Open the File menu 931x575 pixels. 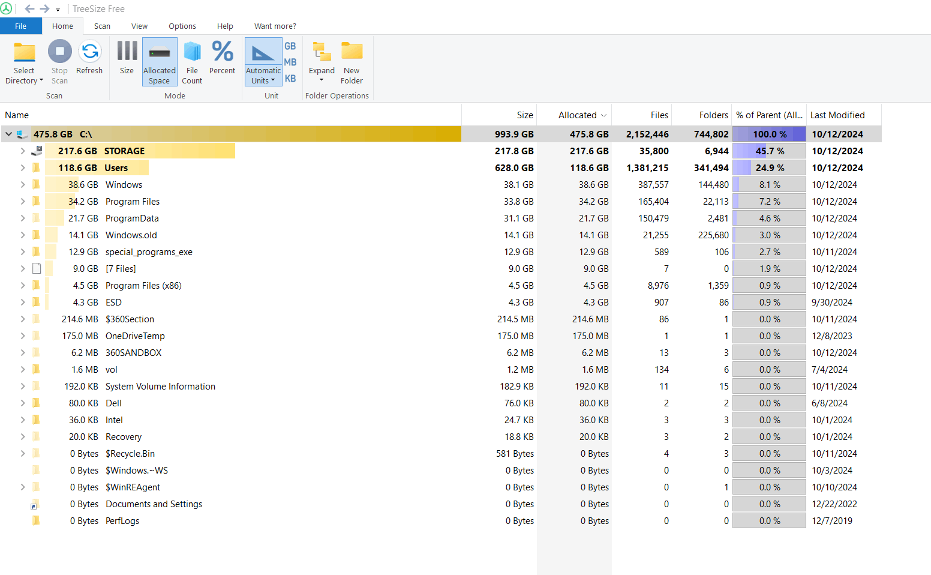20,26
